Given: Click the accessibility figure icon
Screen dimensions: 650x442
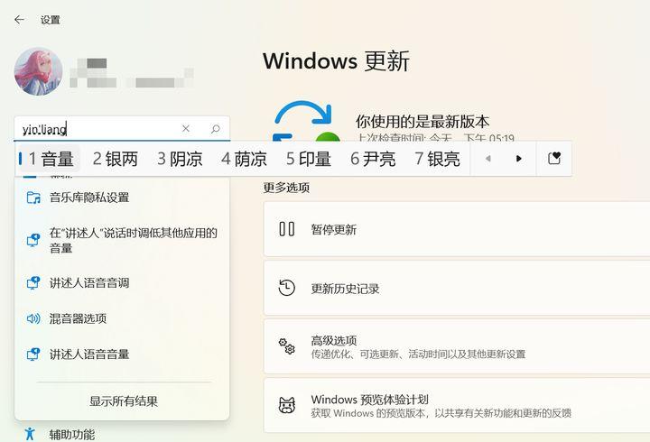Looking at the screenshot, I should 30,434.
